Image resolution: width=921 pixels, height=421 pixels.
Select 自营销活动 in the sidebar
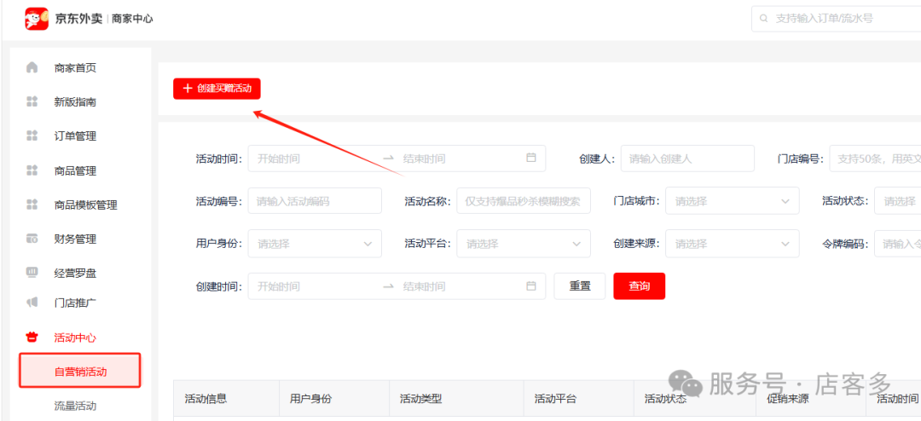[80, 372]
